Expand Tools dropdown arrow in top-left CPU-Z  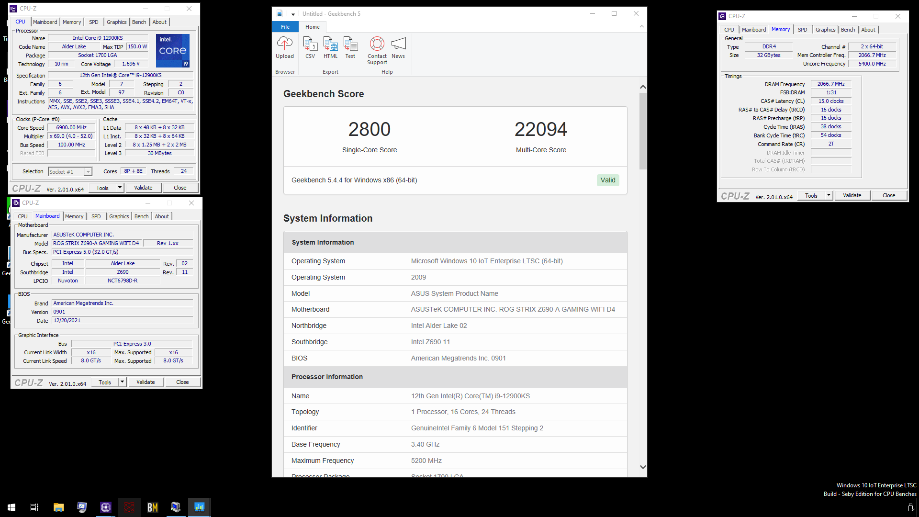pos(120,188)
